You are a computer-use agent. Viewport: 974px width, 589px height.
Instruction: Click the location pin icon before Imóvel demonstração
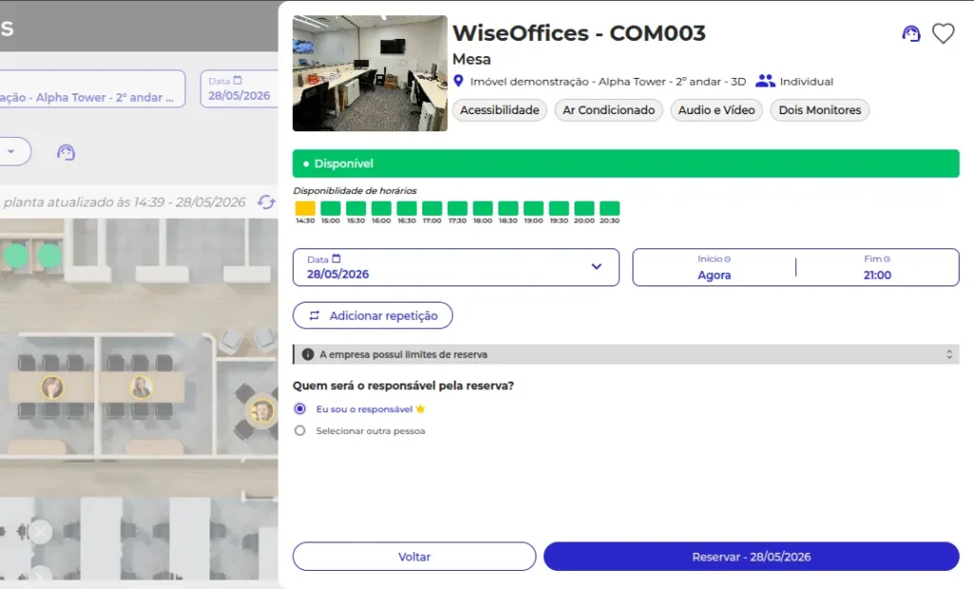pos(458,81)
